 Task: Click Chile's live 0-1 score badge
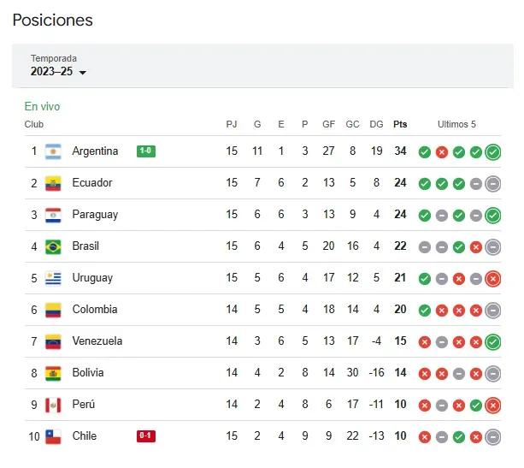coord(146,436)
